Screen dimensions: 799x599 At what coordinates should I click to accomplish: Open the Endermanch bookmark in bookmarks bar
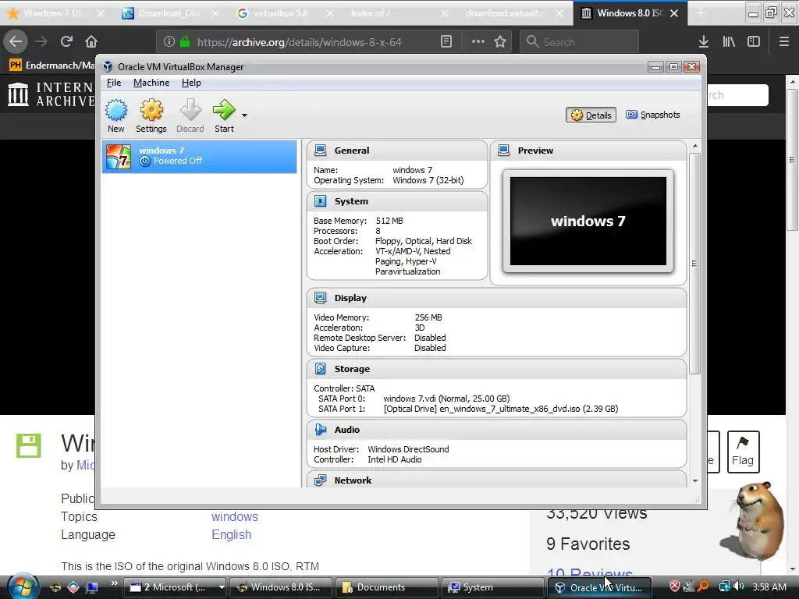[52, 66]
